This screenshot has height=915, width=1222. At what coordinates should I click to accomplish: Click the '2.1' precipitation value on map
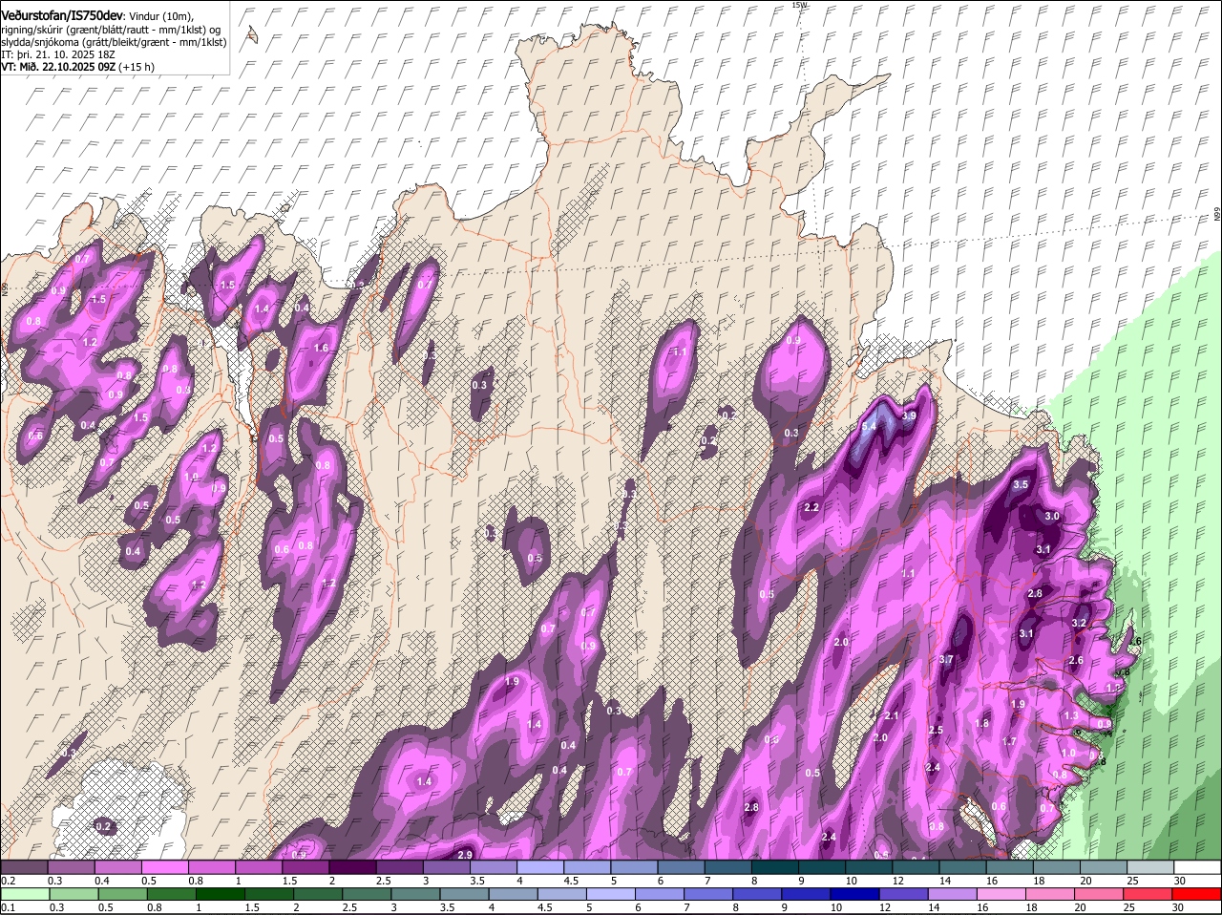click(x=892, y=715)
